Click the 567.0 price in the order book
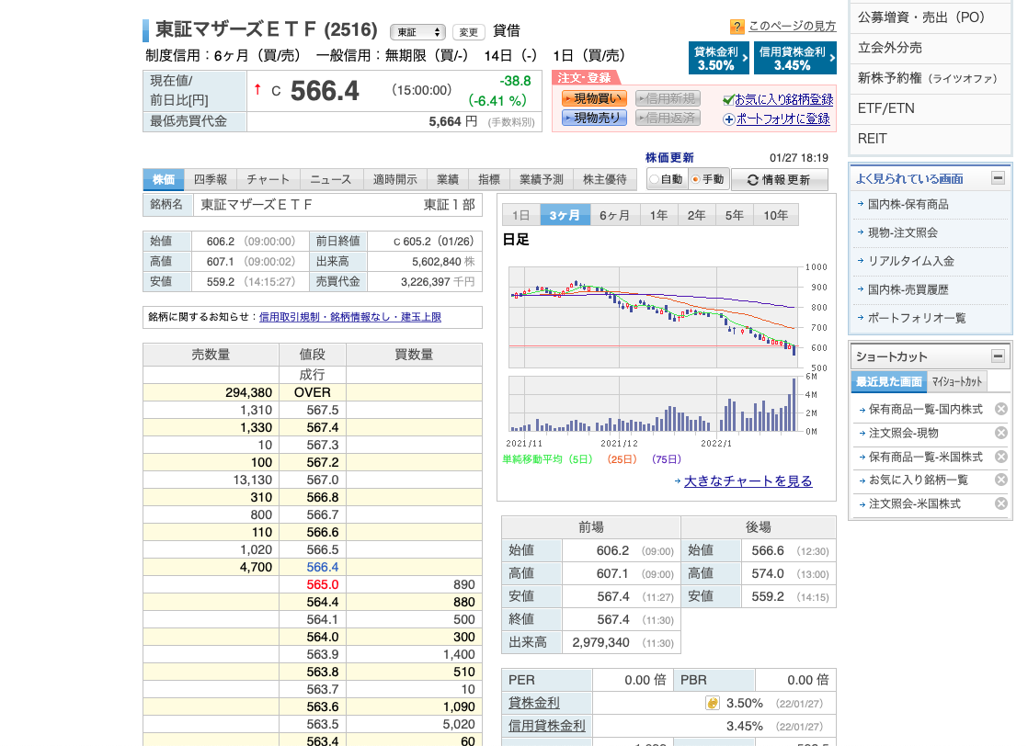The height and width of the screenshot is (746, 1028). pyautogui.click(x=322, y=480)
